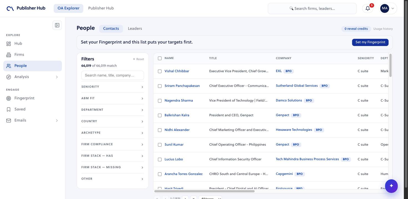Open the account dropdown arrow
Image resolution: width=408 pixels, height=199 pixels.
pos(393,9)
